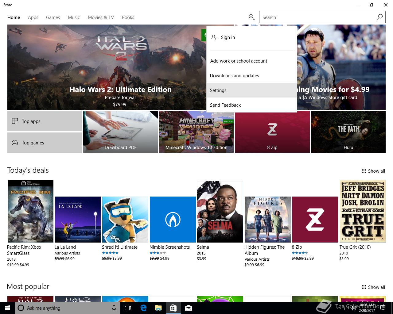This screenshot has height=314, width=393.
Task: Click the 8 Zip icon in Today's deals
Action: [315, 220]
